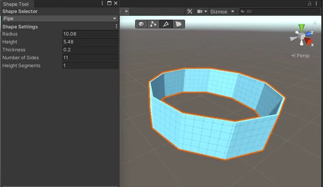Expand the Gizmos dropdown arrow
Screen dimensions: 323x187
[x=232, y=11]
